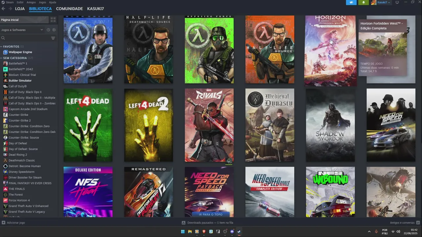Open the Jogos menu
Screen dimensions: 422x237
42,2
